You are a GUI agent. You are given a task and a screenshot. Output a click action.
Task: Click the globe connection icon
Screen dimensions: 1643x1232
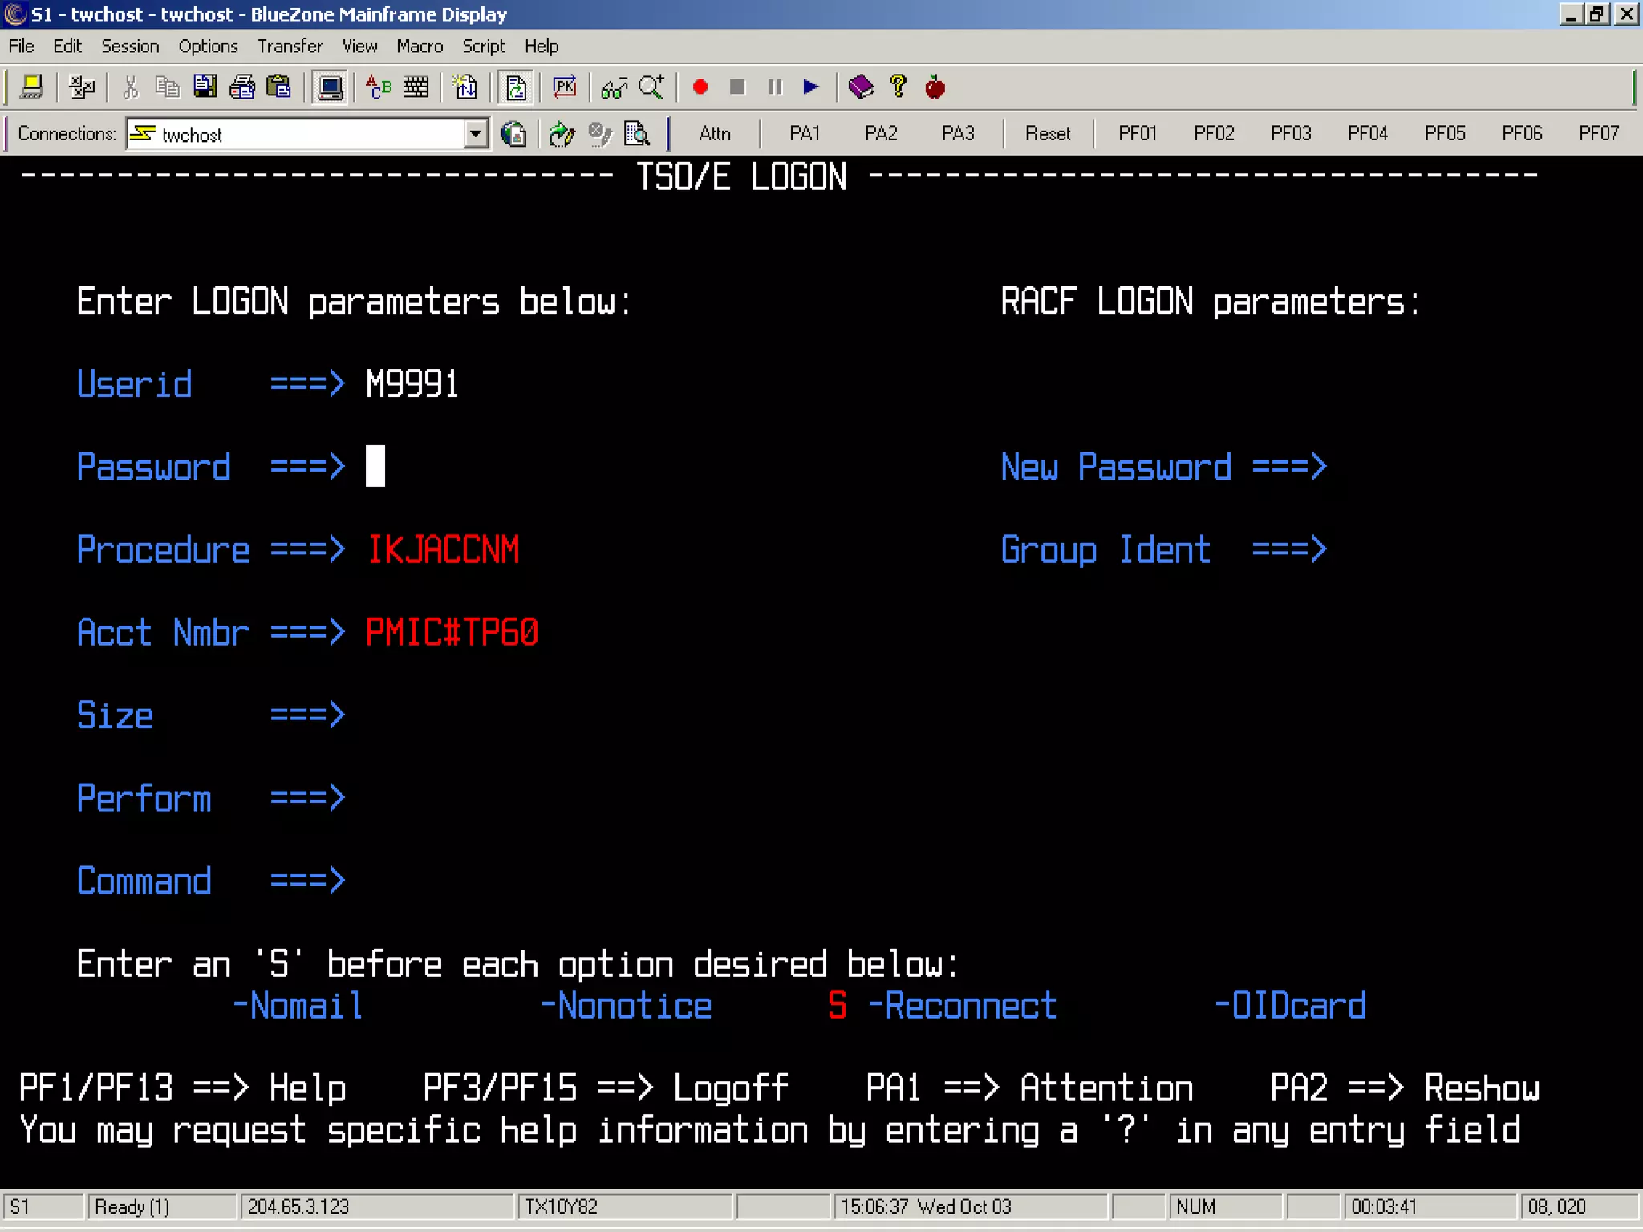(513, 134)
